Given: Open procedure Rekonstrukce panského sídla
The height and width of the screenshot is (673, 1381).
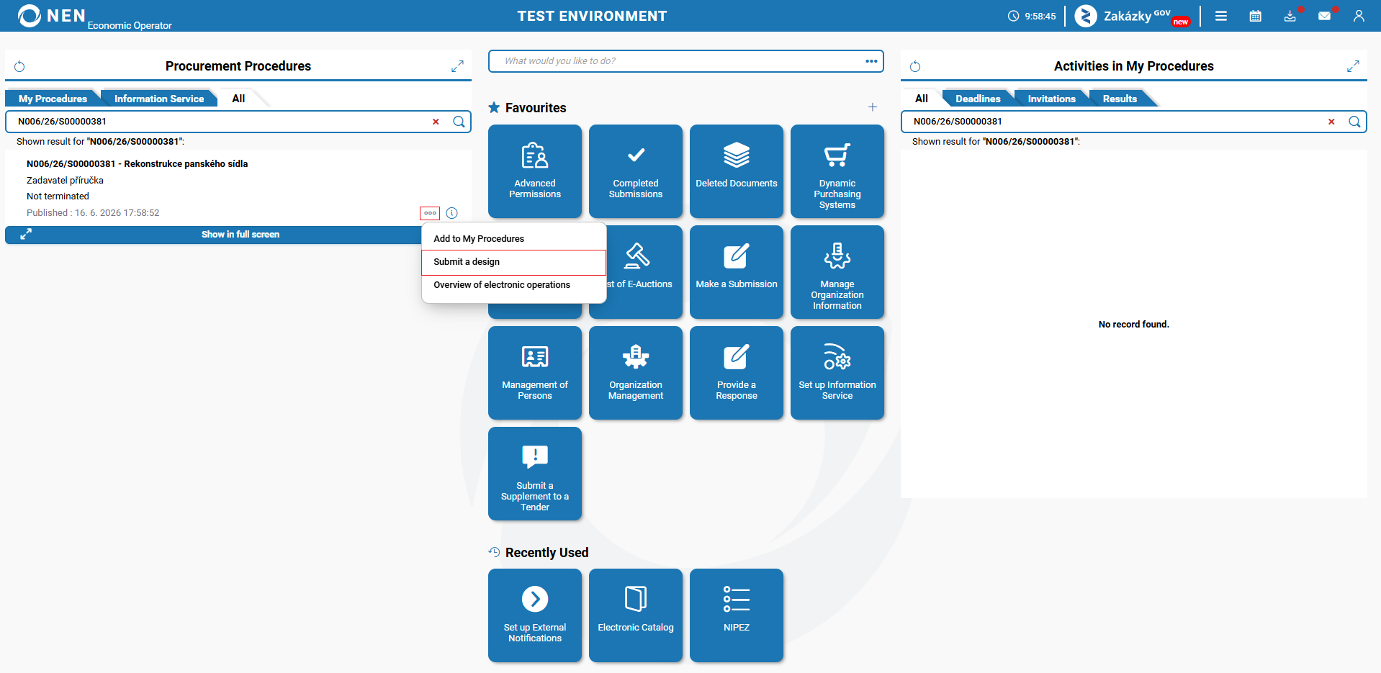Looking at the screenshot, I should click(137, 164).
